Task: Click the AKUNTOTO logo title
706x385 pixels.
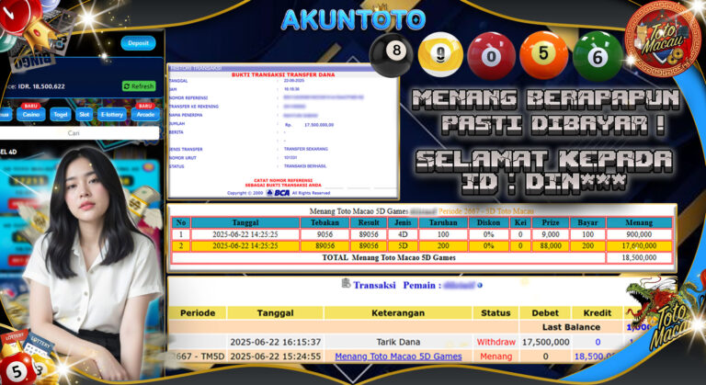Action: point(353,19)
